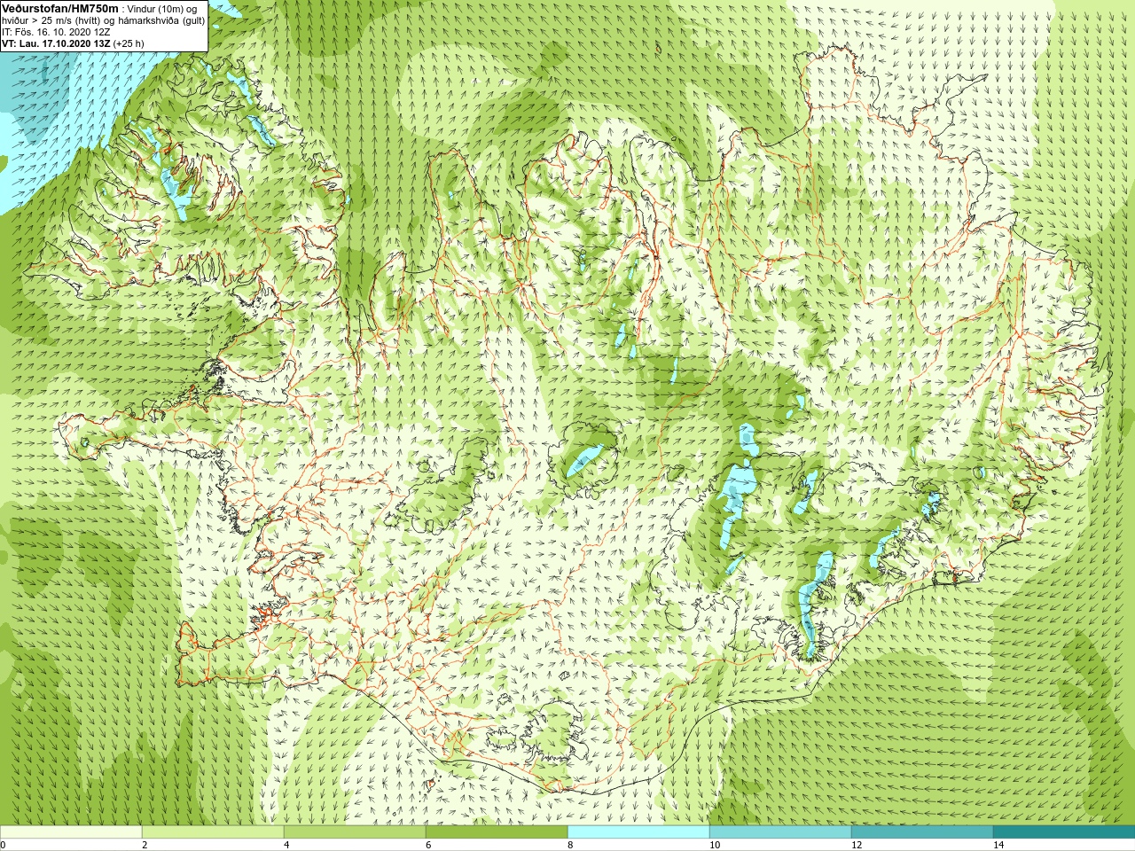The width and height of the screenshot is (1135, 851).
Task: Click the turquoise 10–12 m/s legend swatch
Action: (780, 832)
